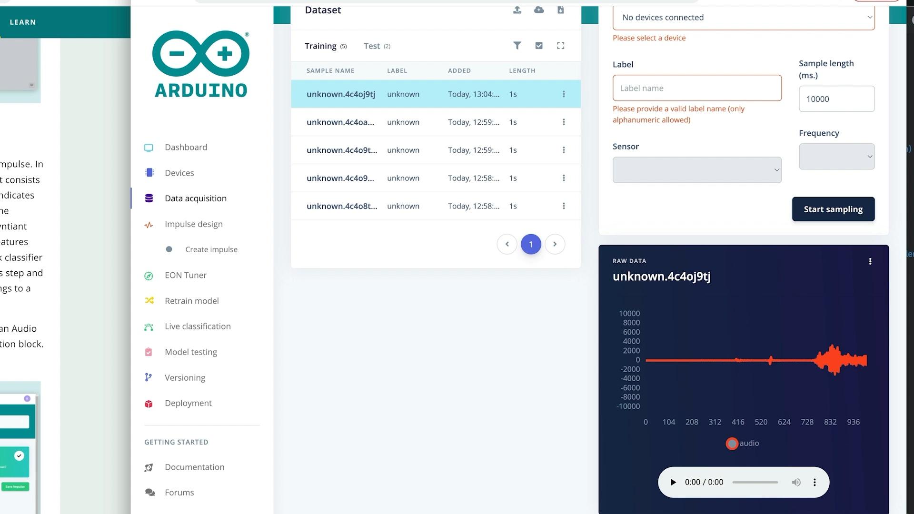This screenshot has height=514, width=914.
Task: Open the Documentation link
Action: 194,467
